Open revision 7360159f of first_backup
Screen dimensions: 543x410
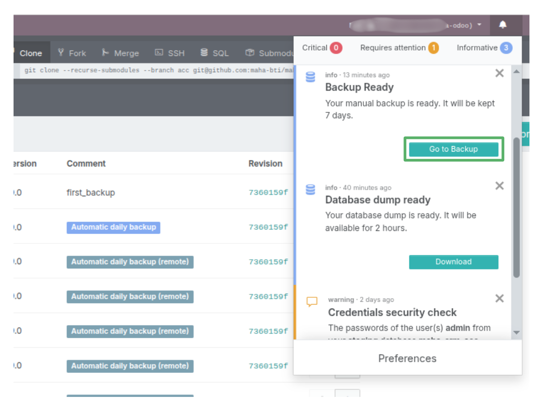[268, 193]
